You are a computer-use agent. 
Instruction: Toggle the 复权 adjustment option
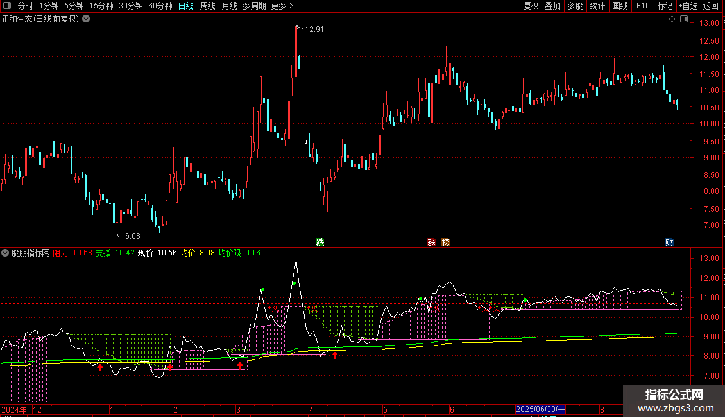tap(531, 6)
